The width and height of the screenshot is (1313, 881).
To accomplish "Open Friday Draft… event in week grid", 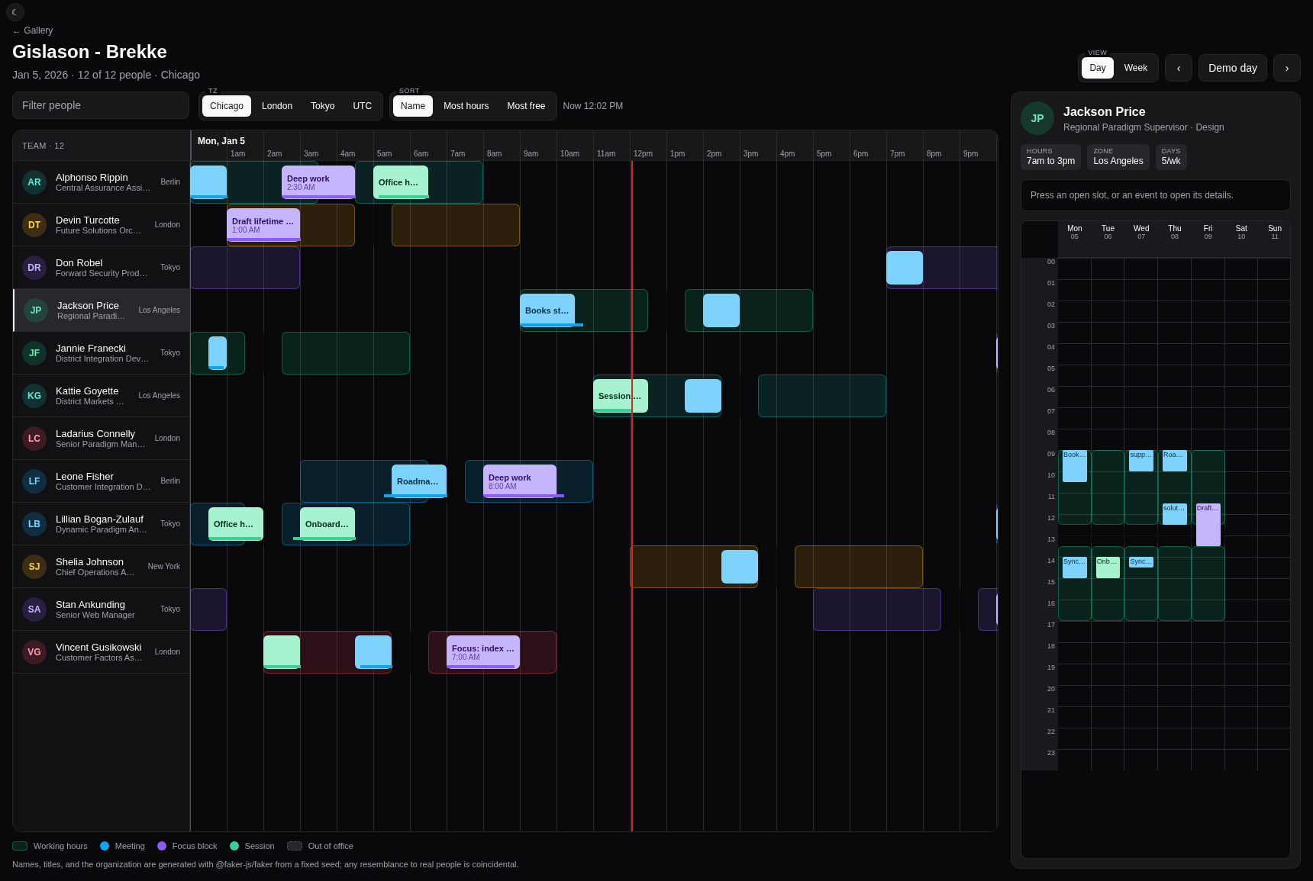I will tap(1208, 525).
